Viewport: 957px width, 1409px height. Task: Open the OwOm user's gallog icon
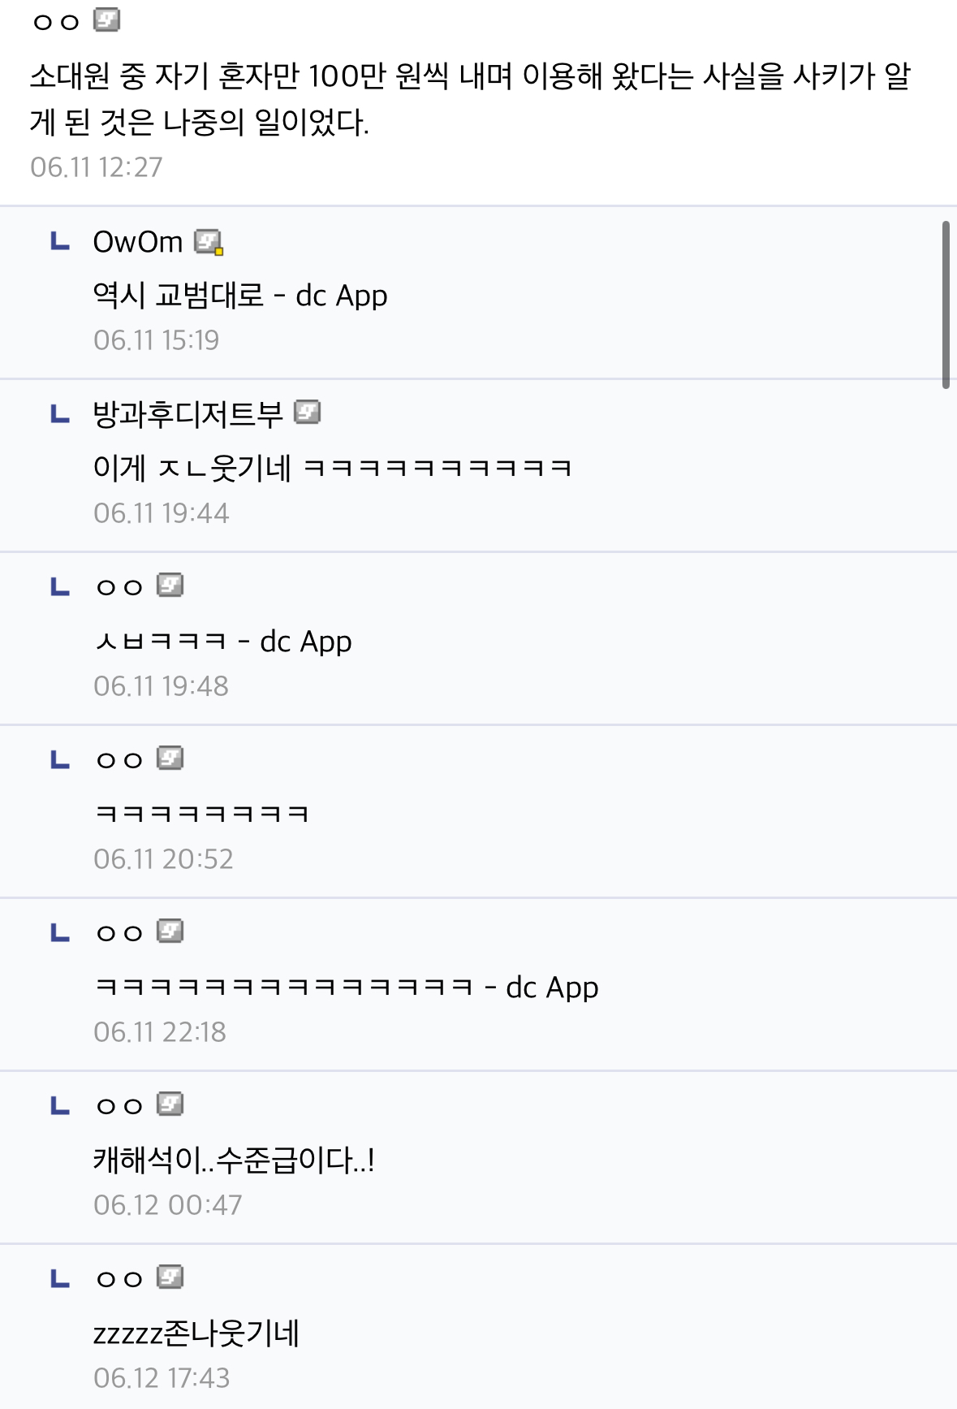point(209,242)
